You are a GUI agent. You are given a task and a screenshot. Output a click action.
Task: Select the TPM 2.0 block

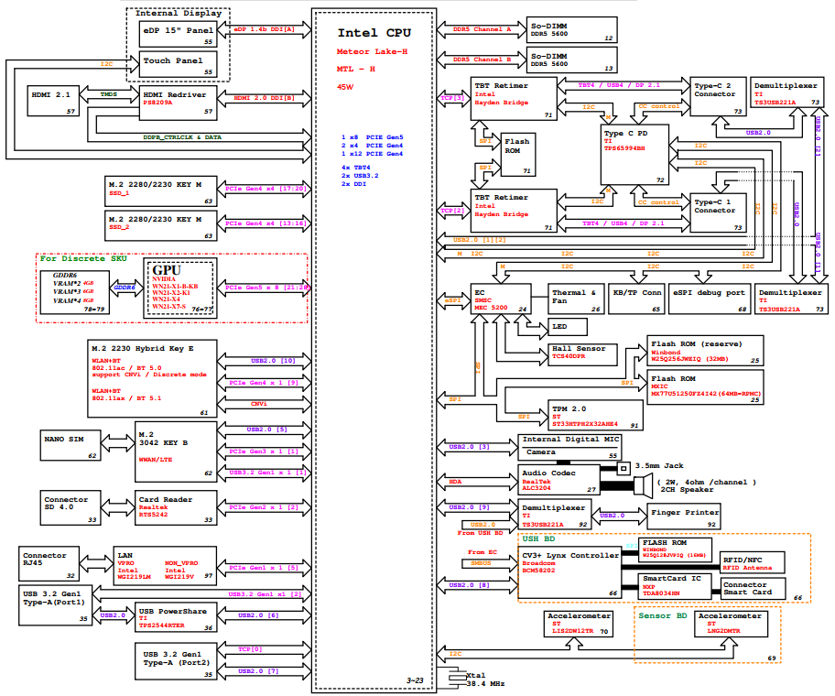tap(595, 415)
